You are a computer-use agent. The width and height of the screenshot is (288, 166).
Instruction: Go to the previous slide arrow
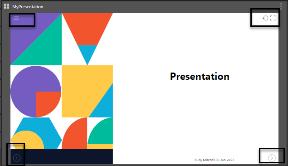pos(16,158)
